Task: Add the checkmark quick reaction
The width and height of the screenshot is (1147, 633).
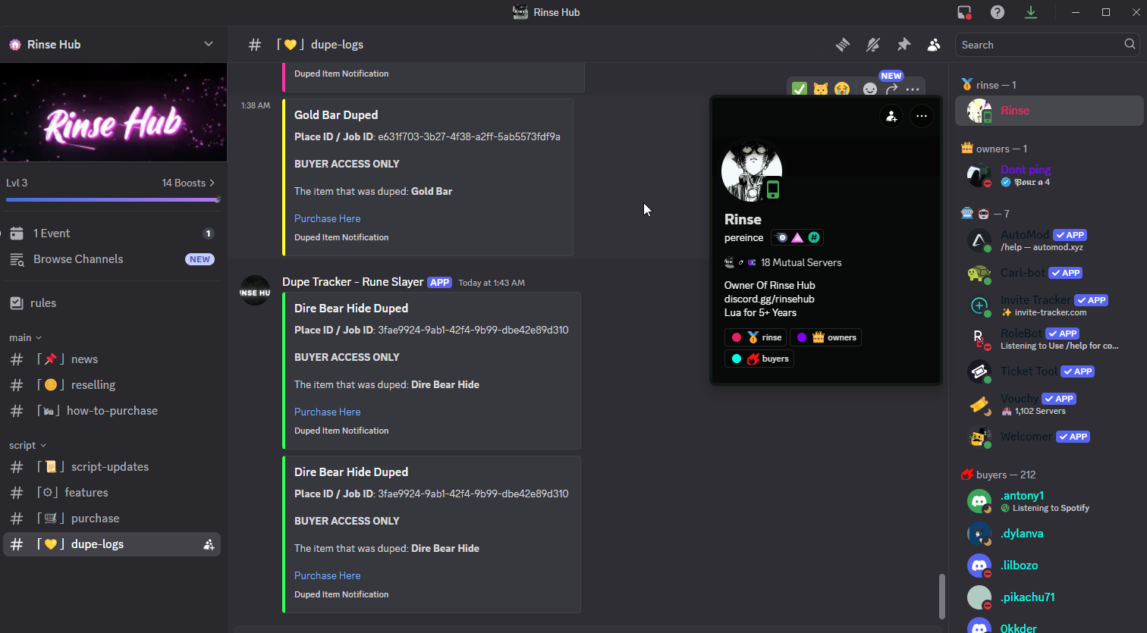Action: [800, 89]
